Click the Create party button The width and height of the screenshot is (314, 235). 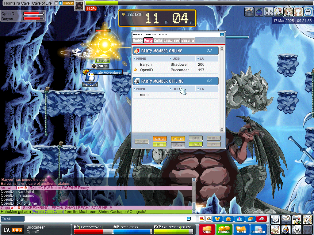click(x=142, y=141)
